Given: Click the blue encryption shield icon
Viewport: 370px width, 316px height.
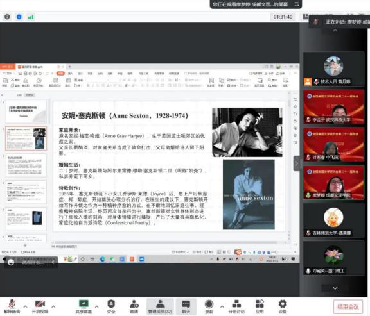Looking at the screenshot, I should 19,17.
